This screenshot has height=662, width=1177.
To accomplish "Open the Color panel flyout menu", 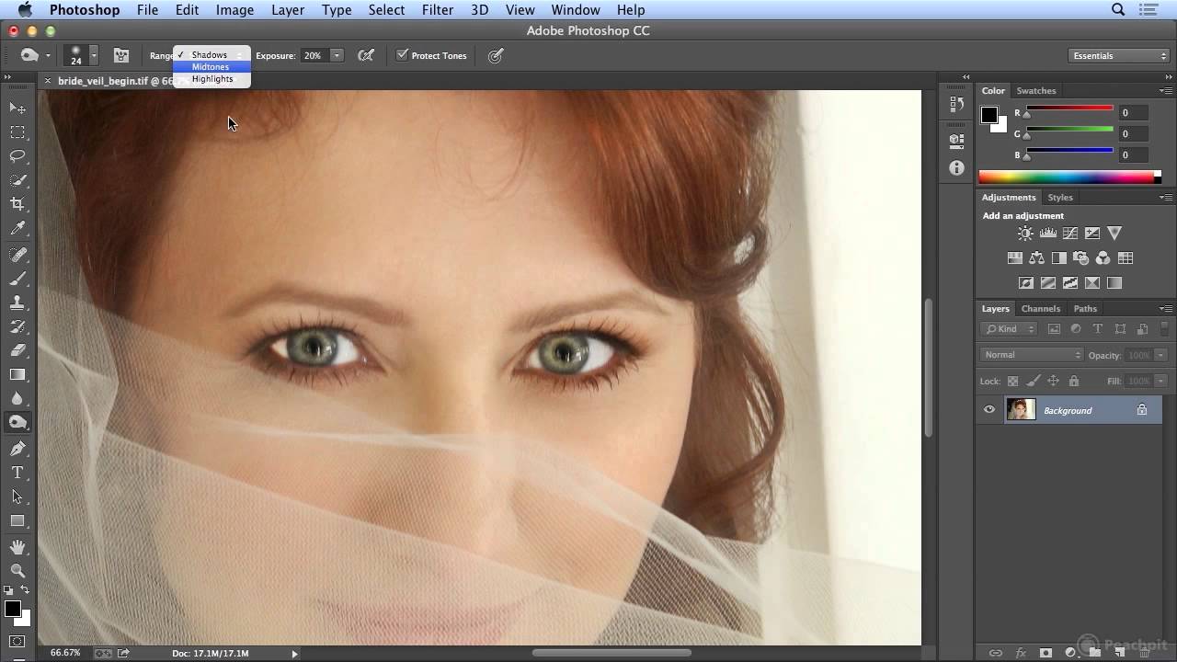I will (x=1166, y=91).
